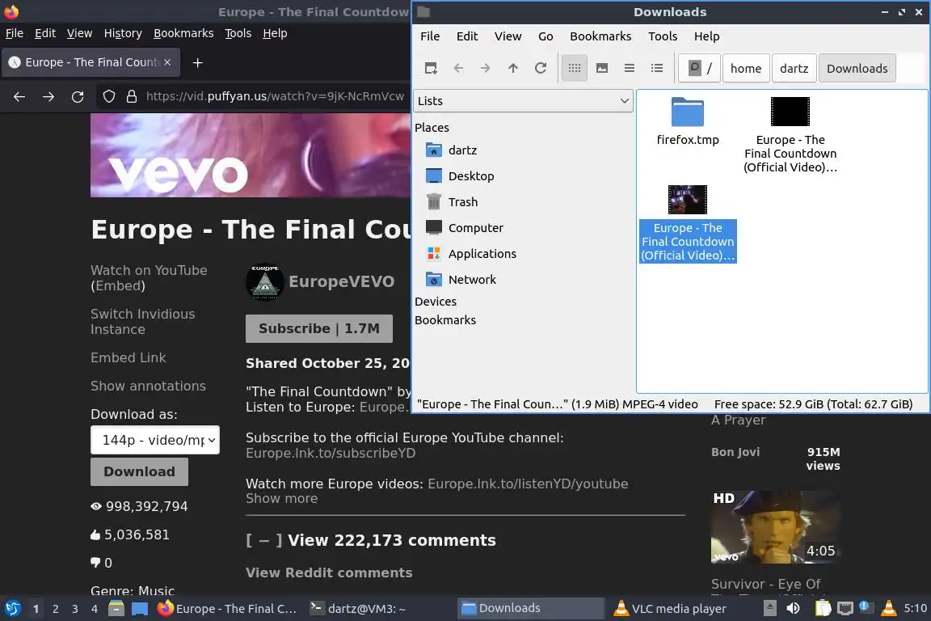The width and height of the screenshot is (931, 621).
Task: Click the clipboard manager tray icon
Action: coord(823,609)
